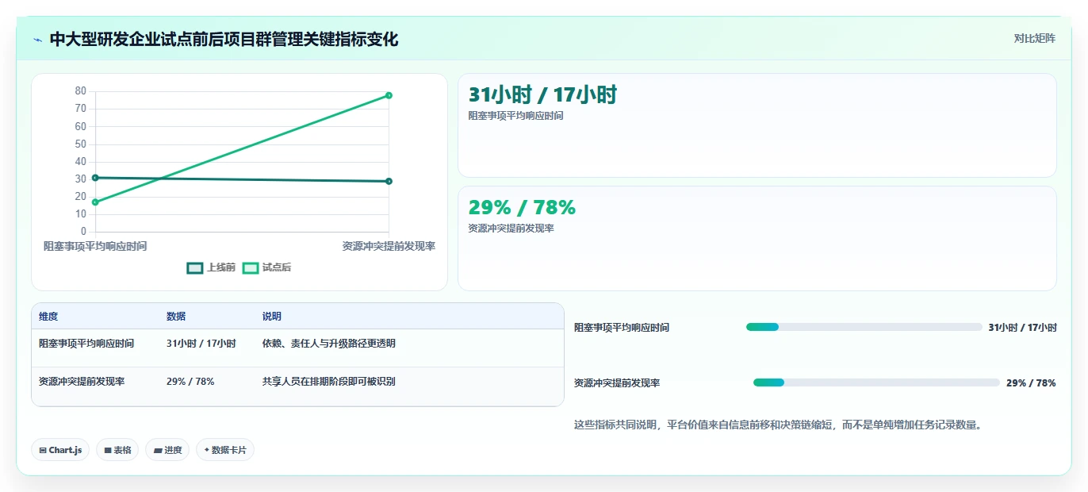
Task: Click the 数据 column header
Action: coord(176,316)
